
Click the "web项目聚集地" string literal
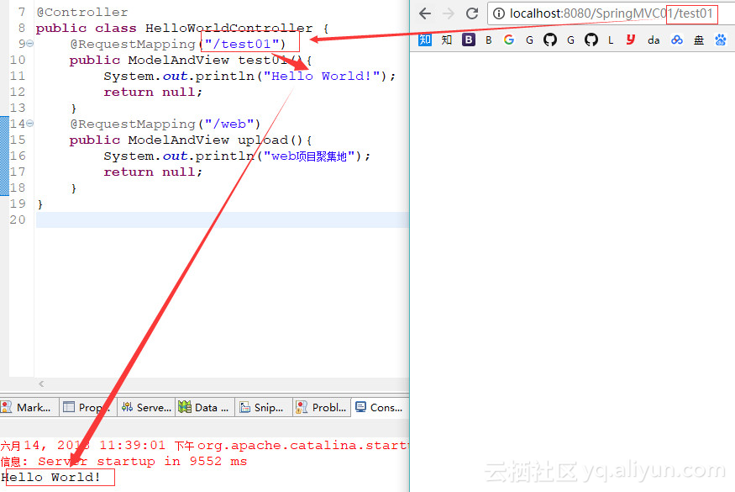[309, 156]
